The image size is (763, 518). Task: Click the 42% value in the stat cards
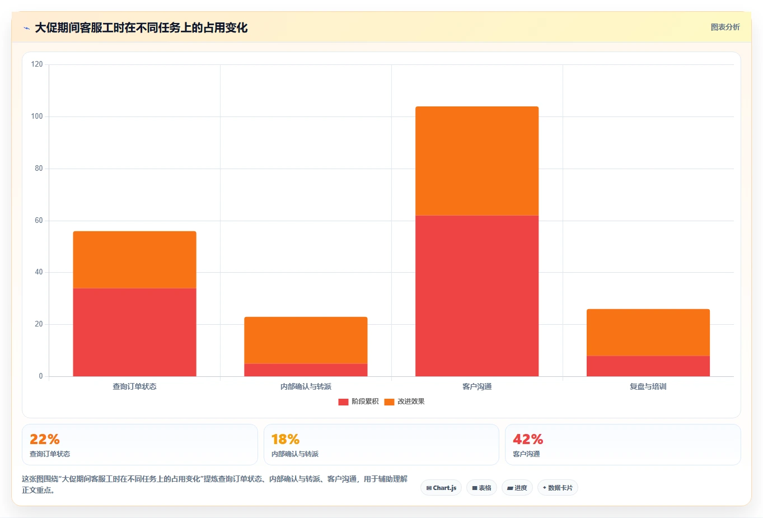click(x=528, y=439)
